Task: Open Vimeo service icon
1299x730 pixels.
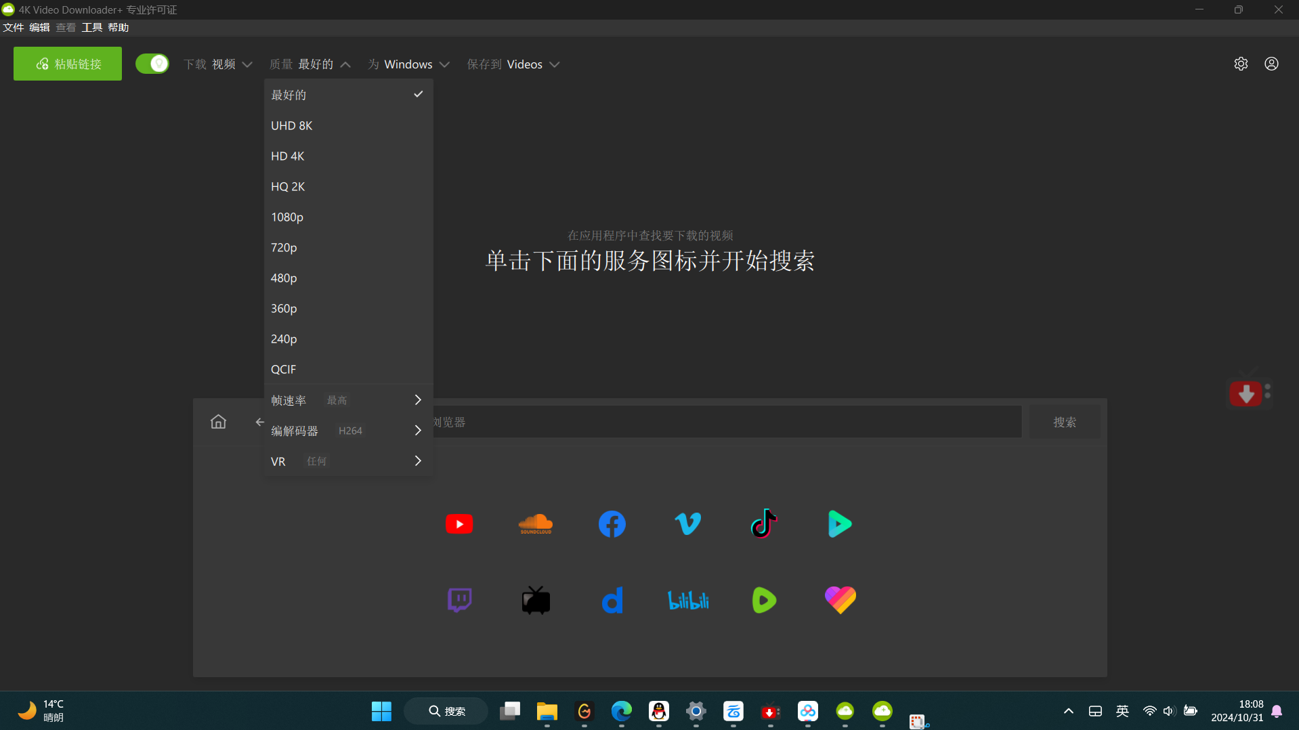Action: (688, 524)
